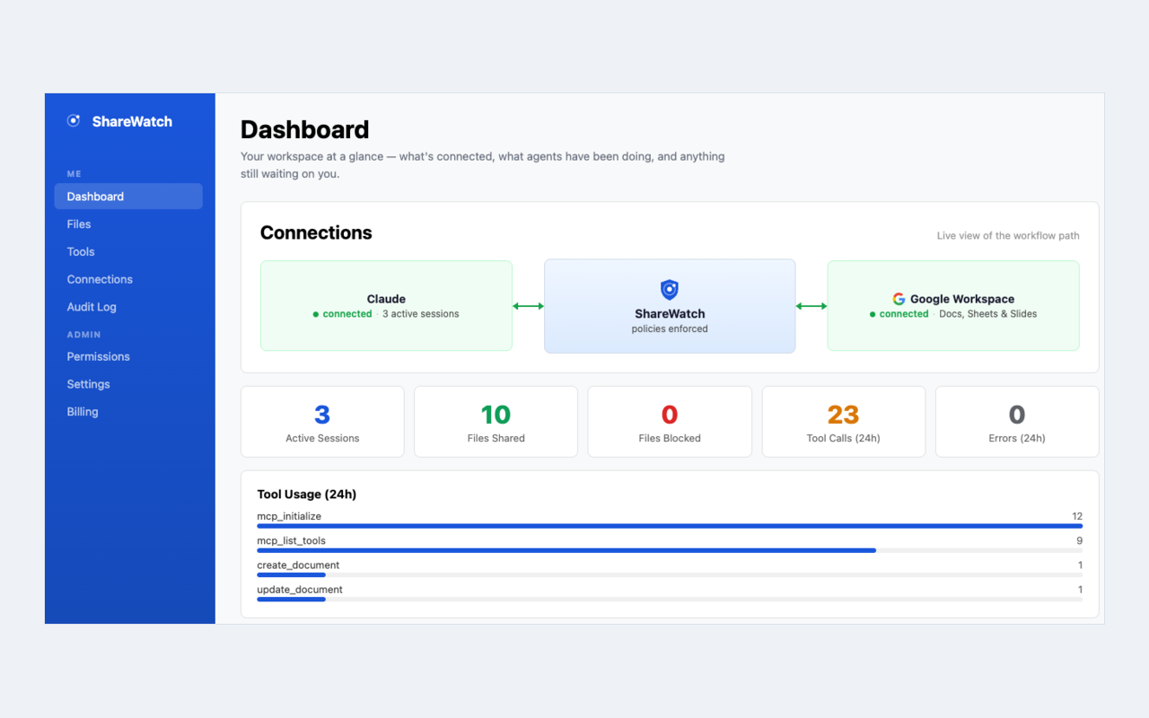
Task: Click the count 12 for mcp_initialize
Action: (x=1077, y=517)
